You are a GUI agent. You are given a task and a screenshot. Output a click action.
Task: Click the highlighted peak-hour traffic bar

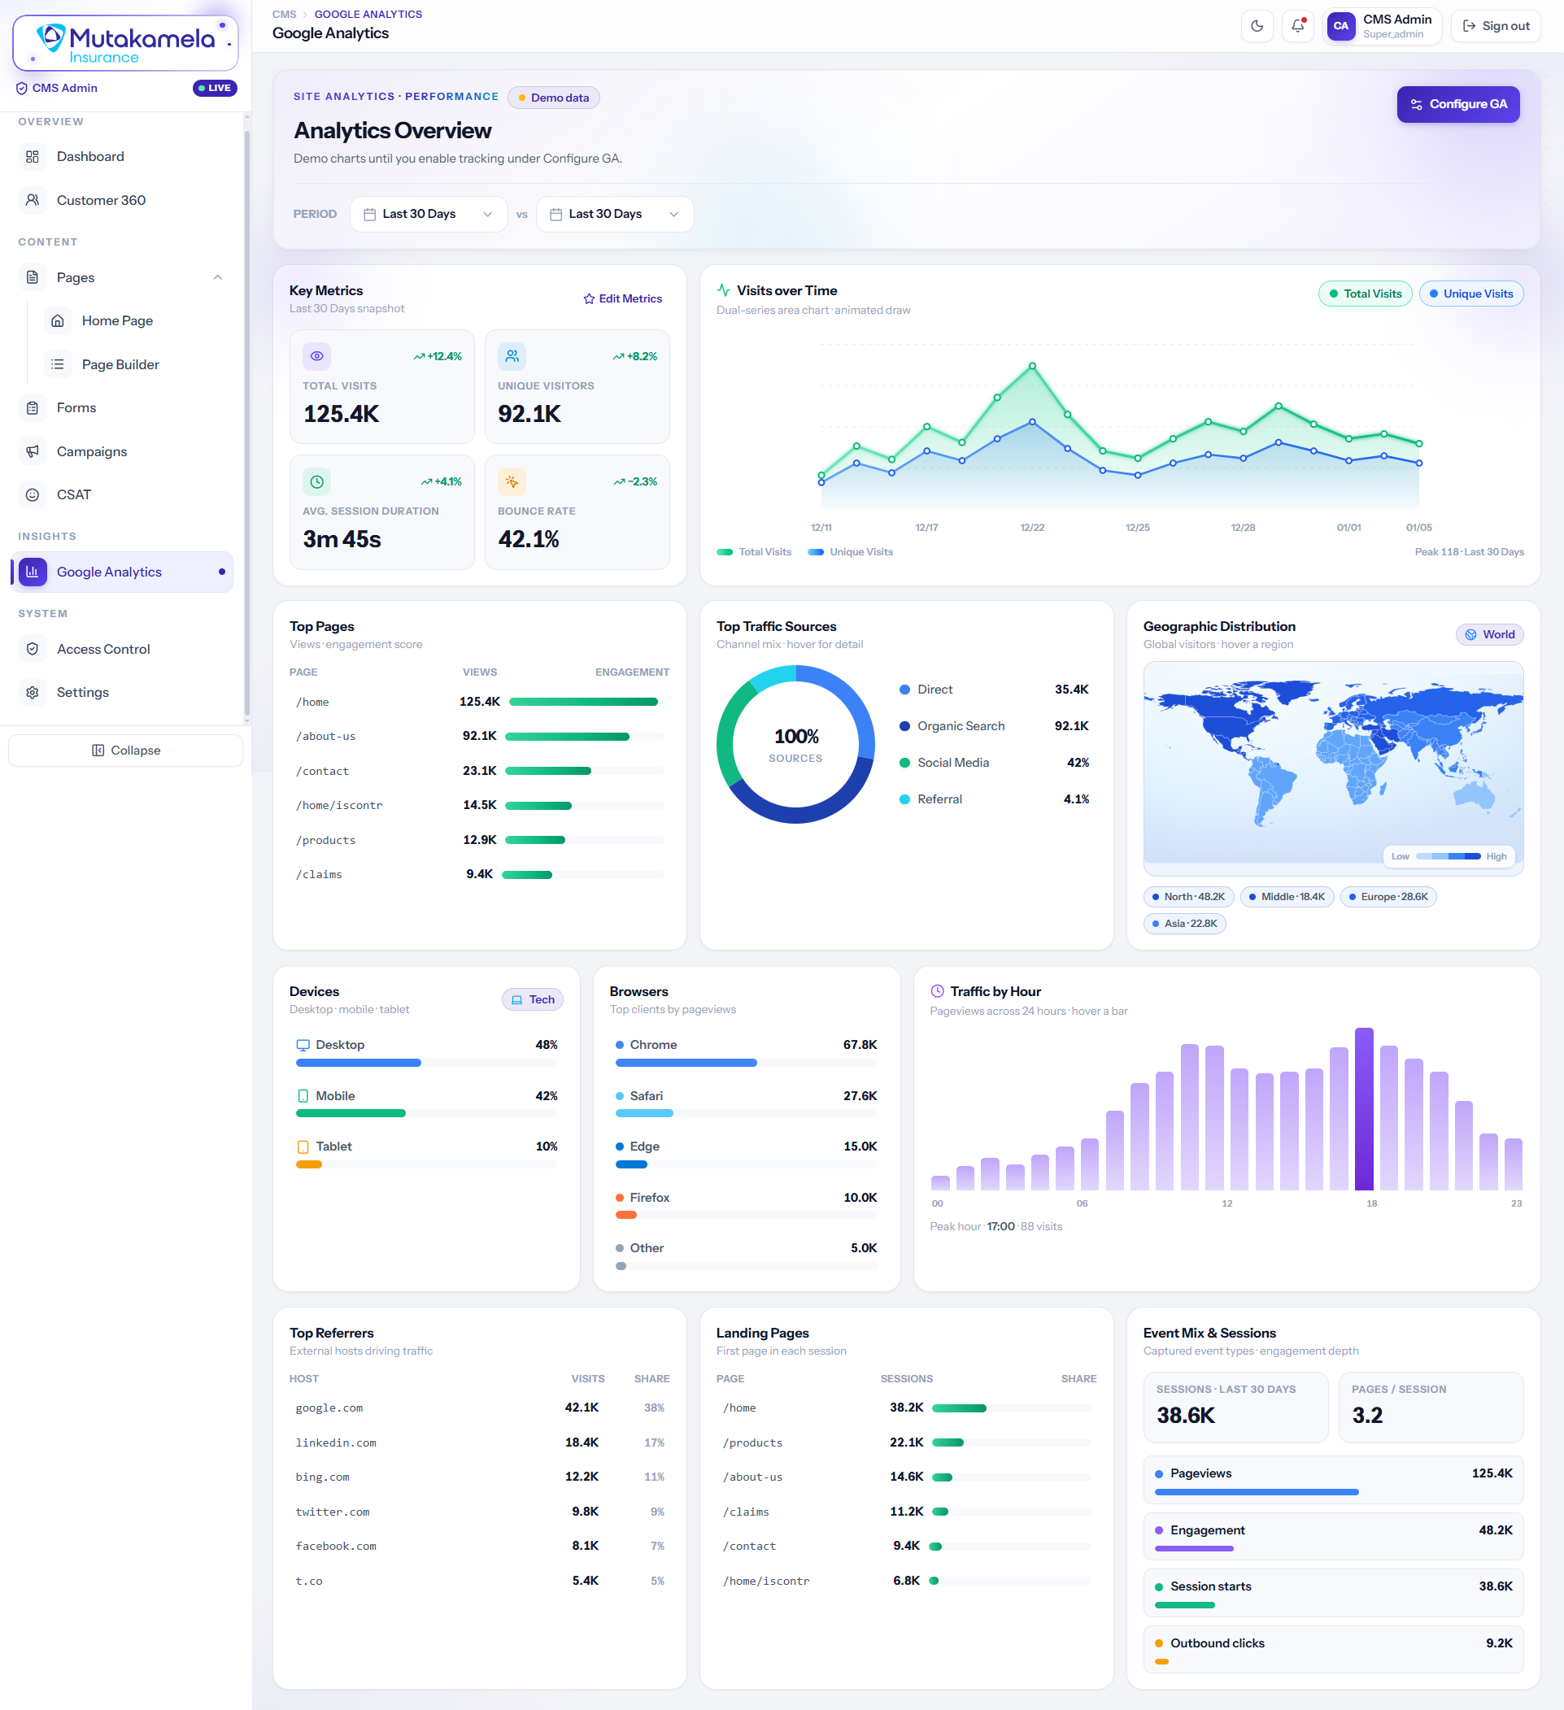coord(1364,1108)
